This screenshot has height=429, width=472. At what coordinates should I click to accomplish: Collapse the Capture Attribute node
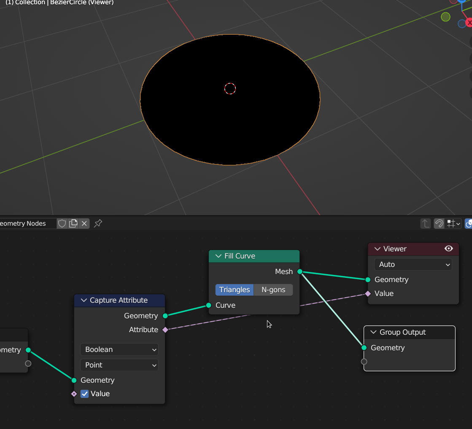coord(84,300)
